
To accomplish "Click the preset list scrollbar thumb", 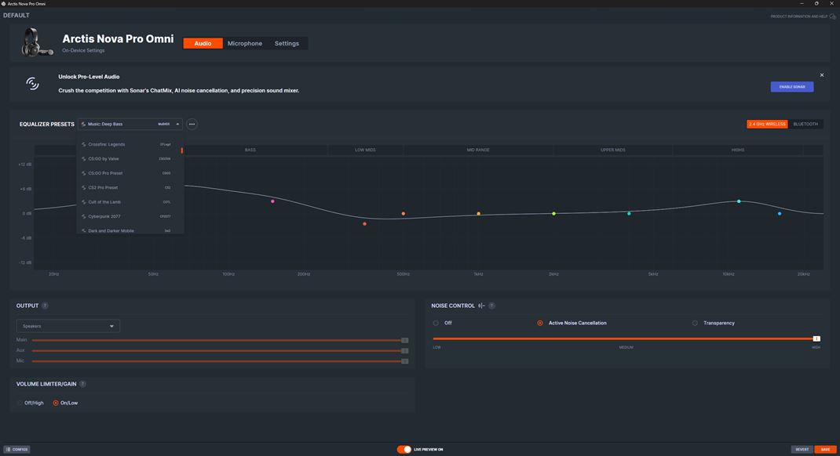I will [x=182, y=150].
